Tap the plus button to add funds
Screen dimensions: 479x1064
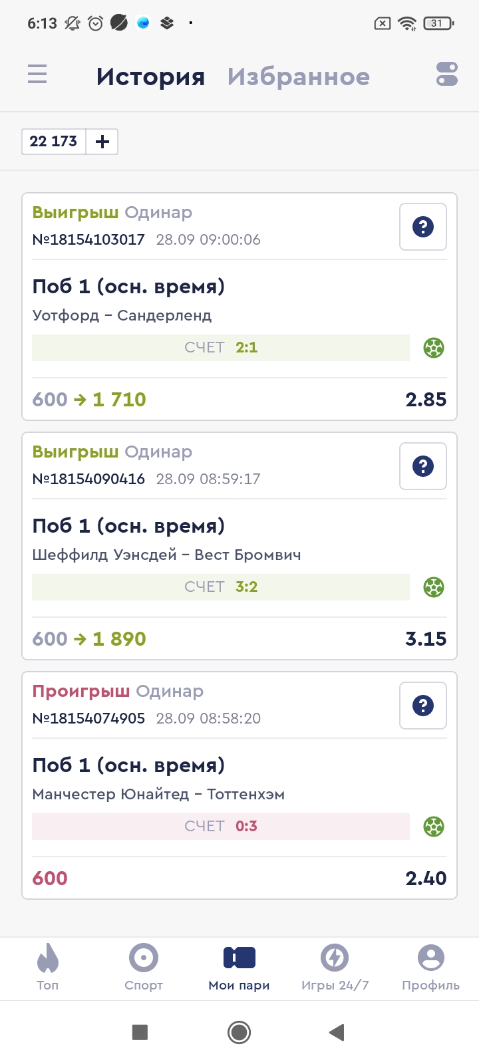[x=102, y=142]
